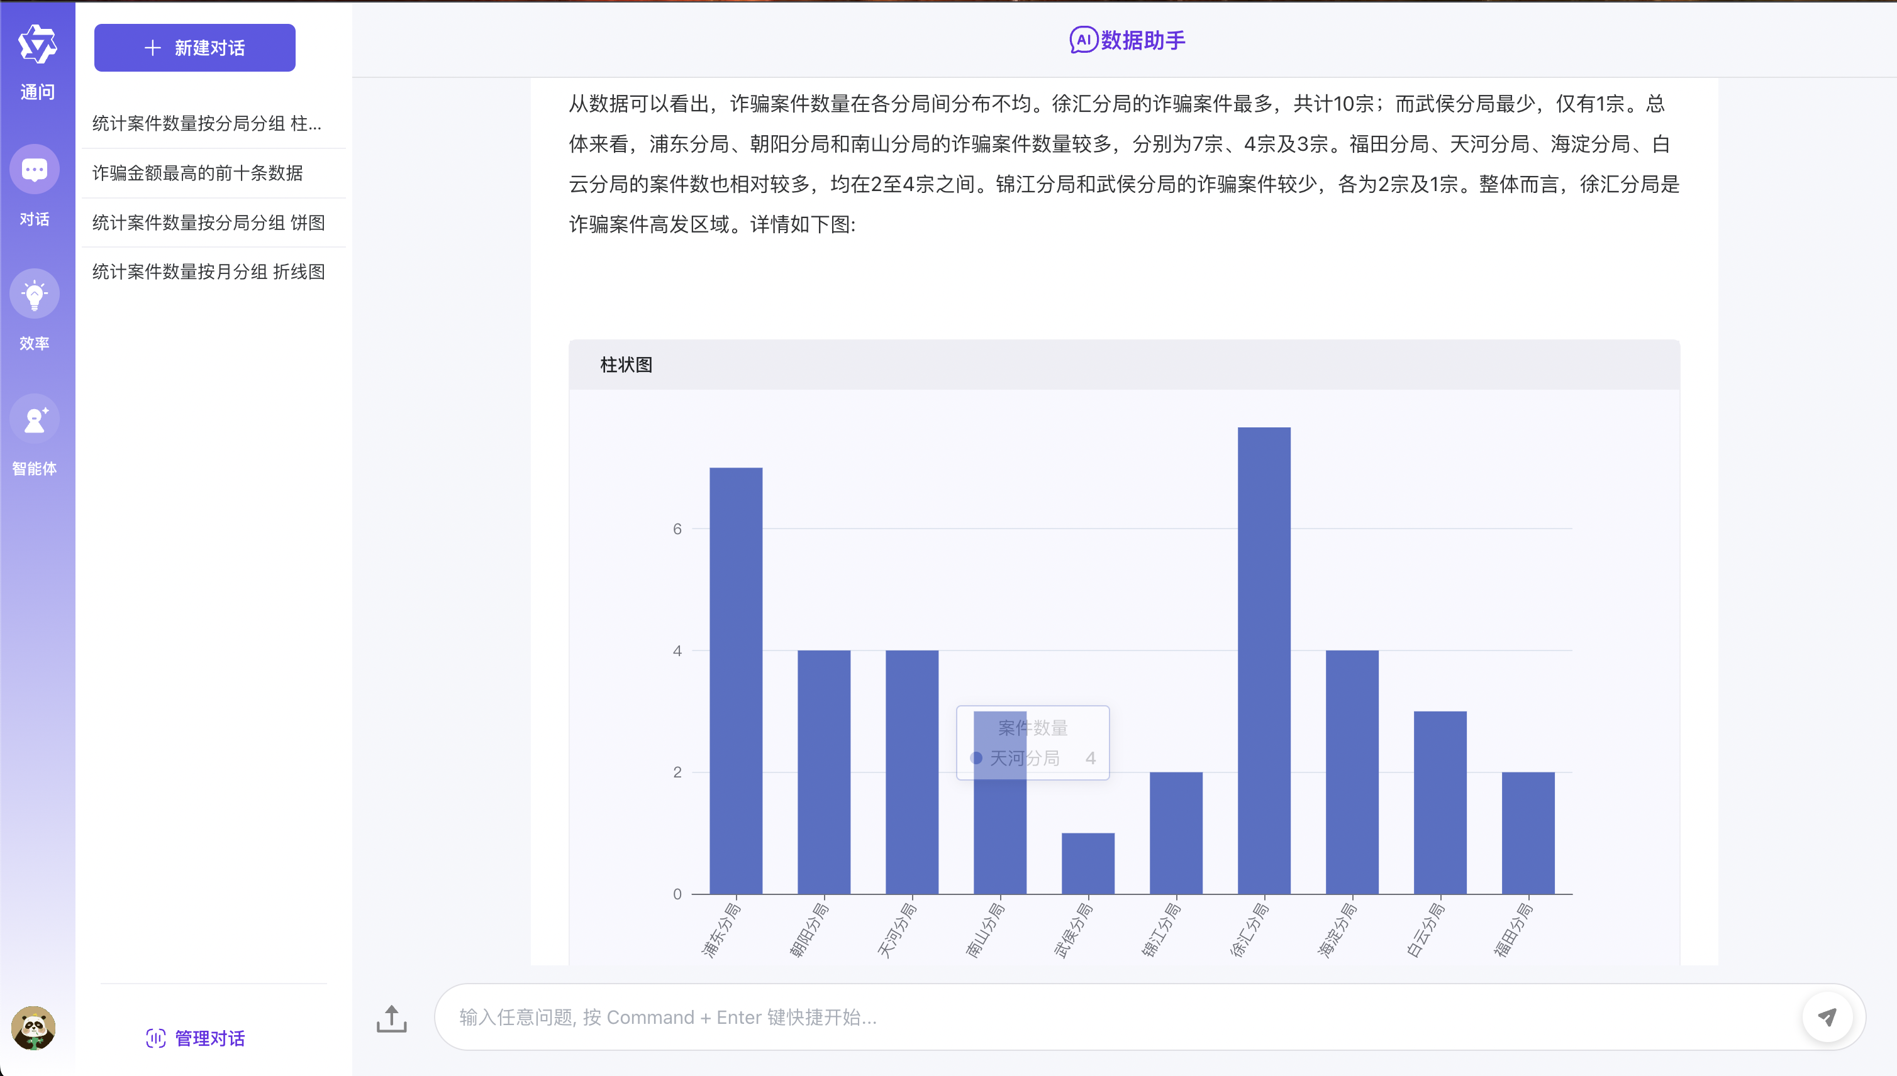Click the Tongyi logo icon
The width and height of the screenshot is (1897, 1076).
pos(37,45)
